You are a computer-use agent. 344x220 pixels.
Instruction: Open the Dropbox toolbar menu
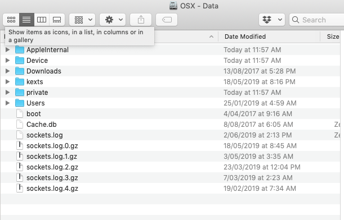272,20
